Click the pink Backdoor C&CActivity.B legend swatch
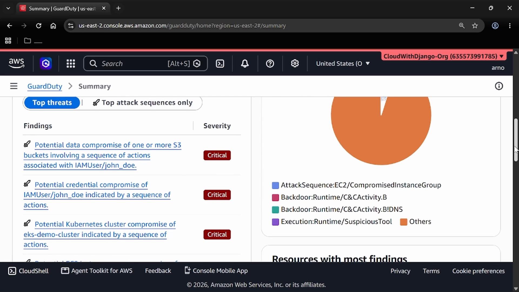This screenshot has width=519, height=292. (x=275, y=198)
